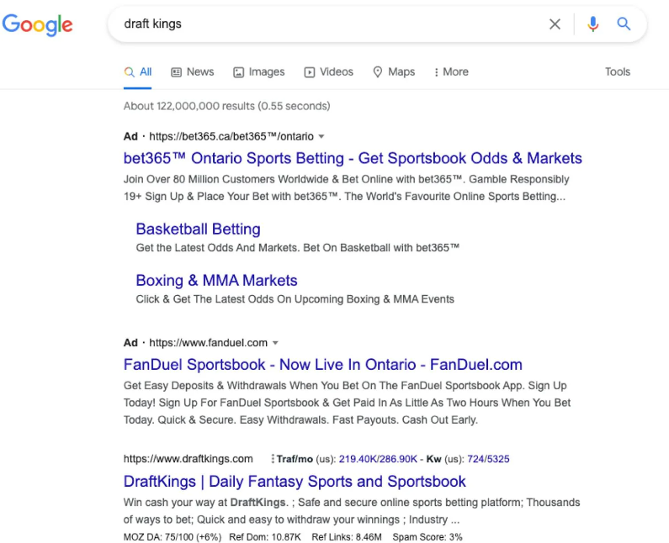Switch to the Maps tab
This screenshot has width=669, height=543.
[394, 72]
